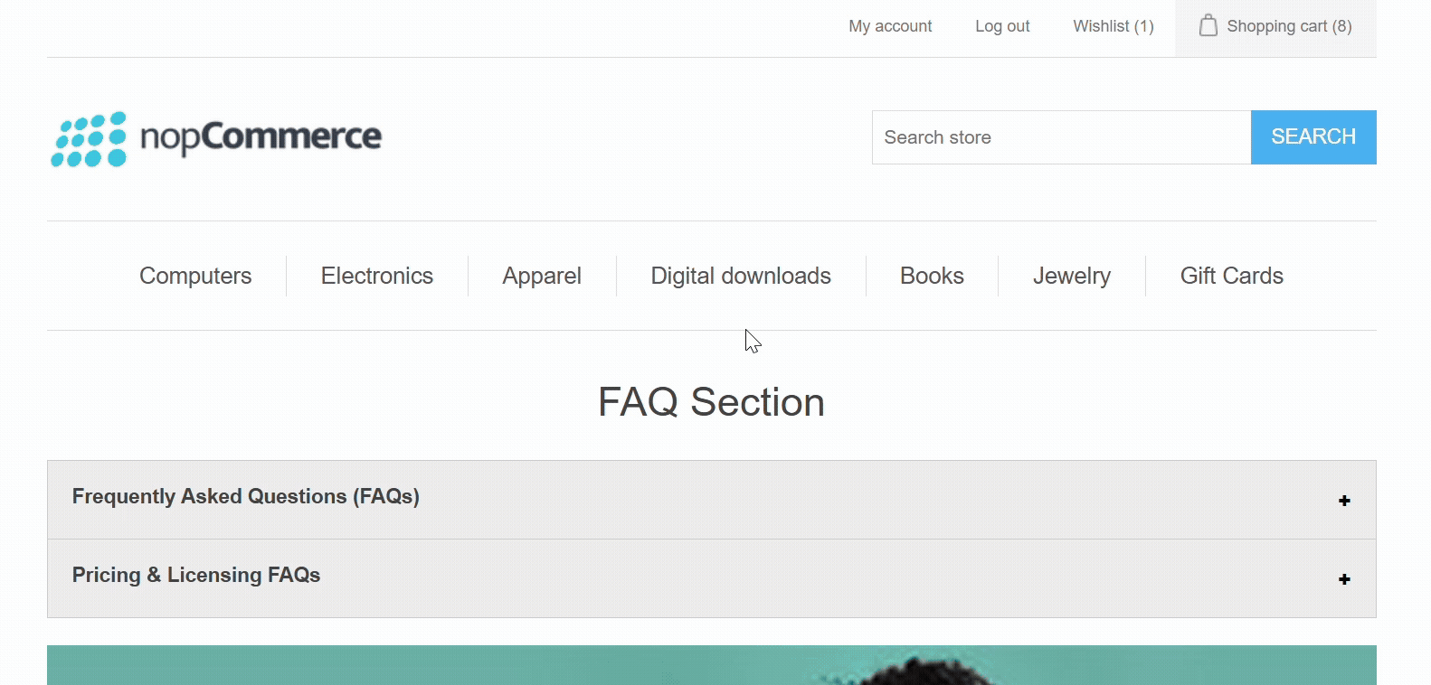View the Wishlist (1) page

[1113, 26]
